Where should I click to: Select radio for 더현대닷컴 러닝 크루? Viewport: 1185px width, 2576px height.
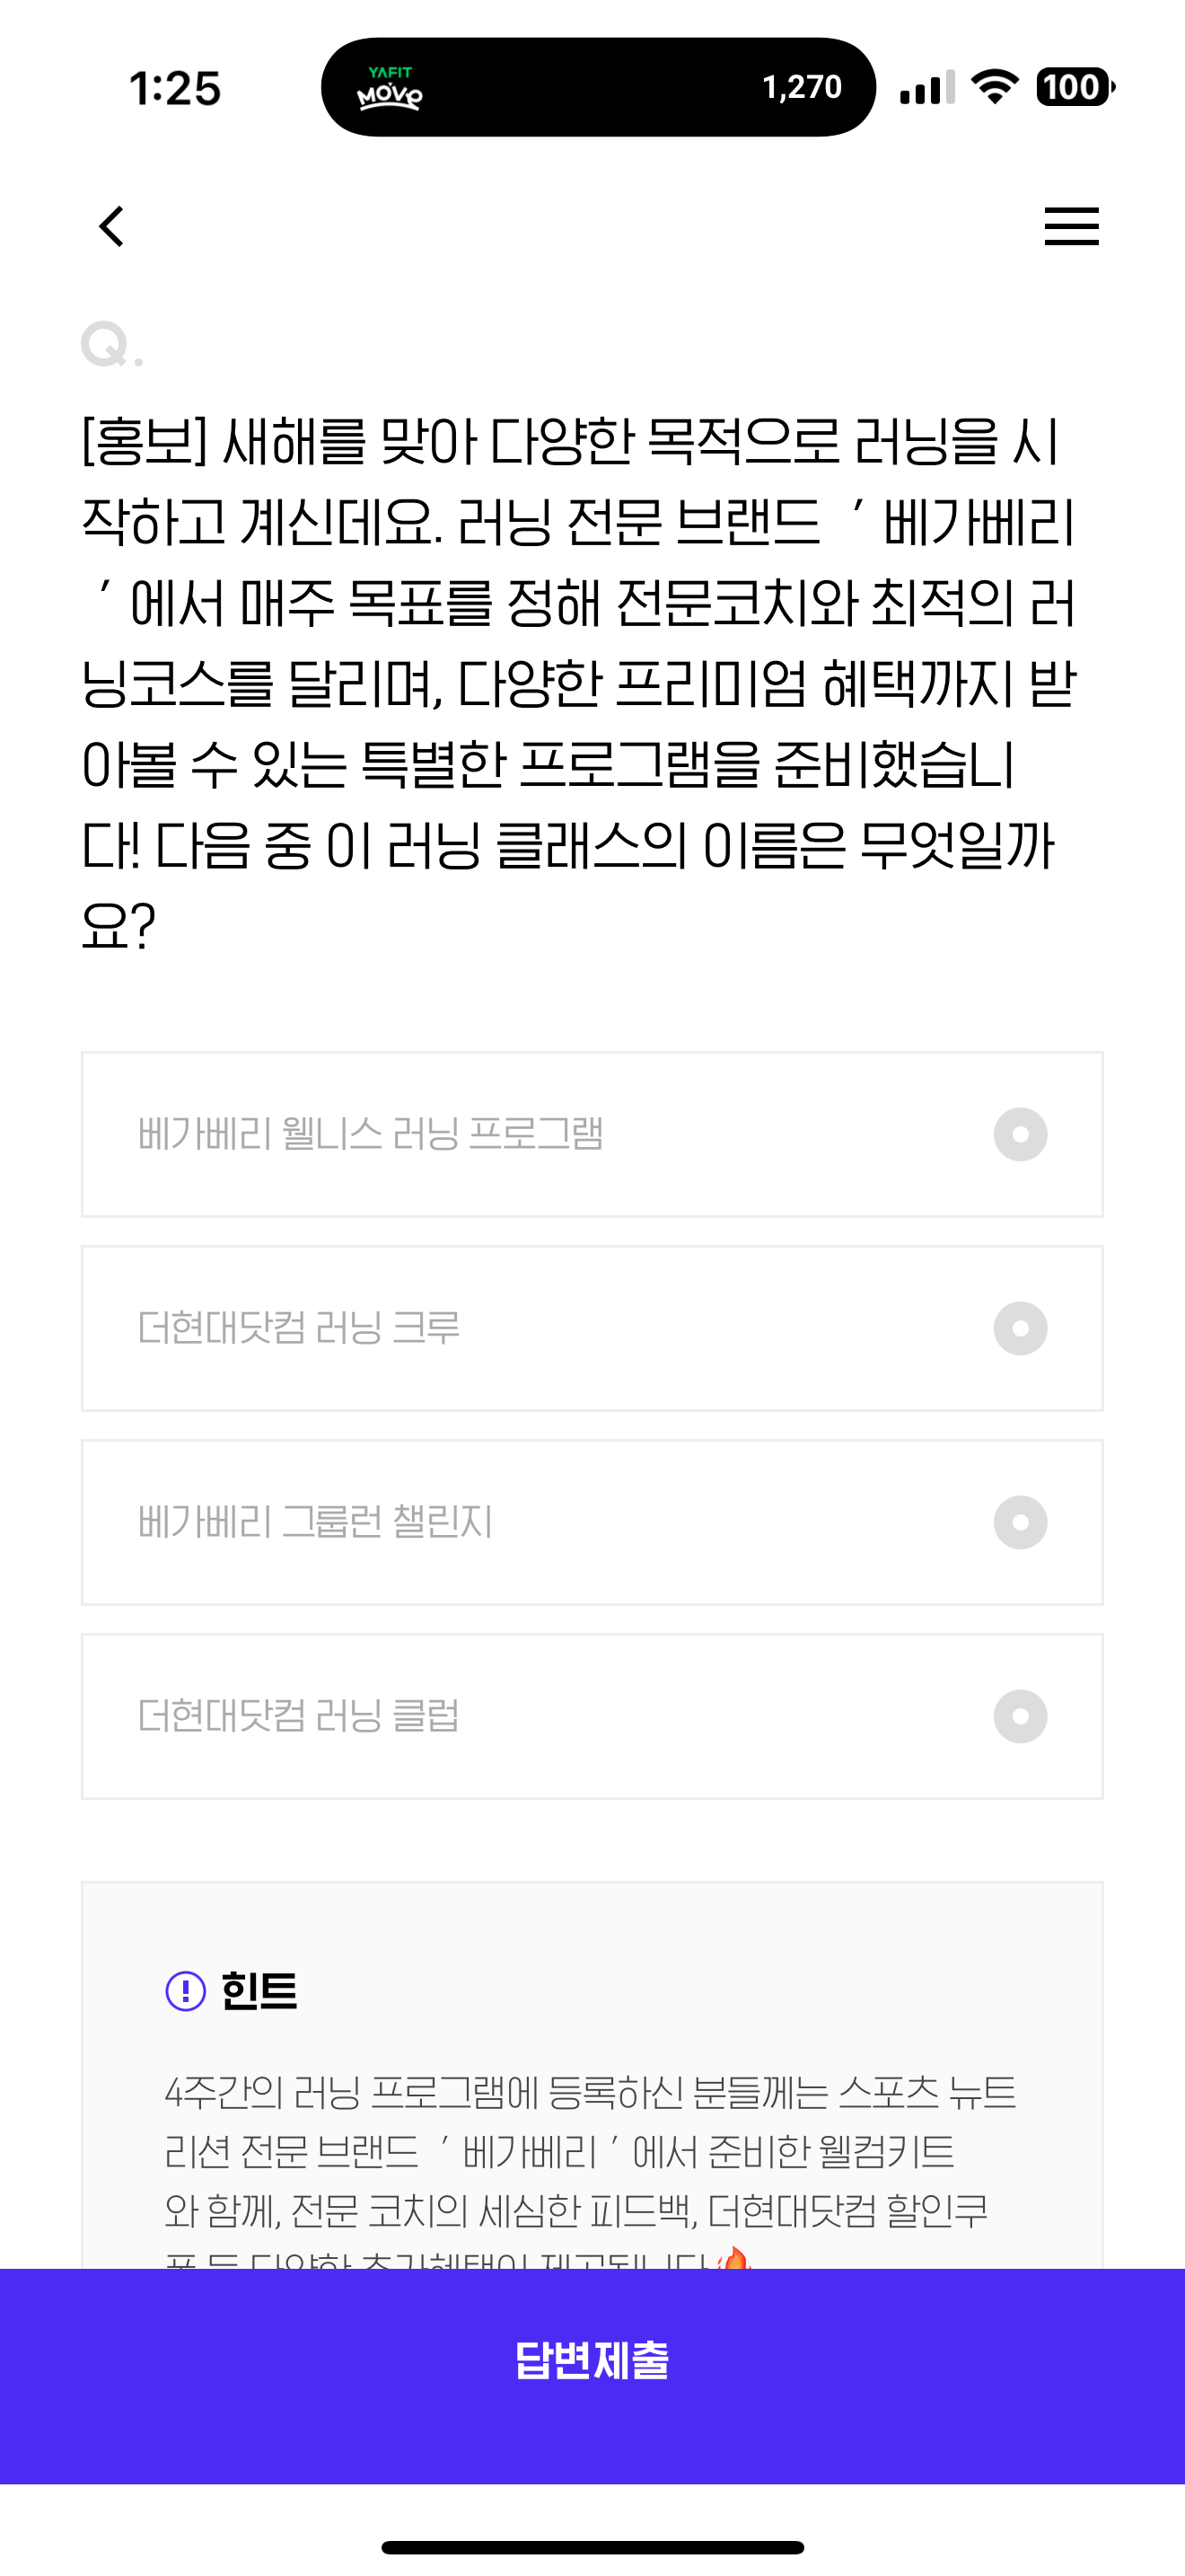pos(1020,1328)
